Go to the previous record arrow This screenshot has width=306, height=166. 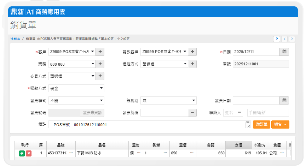pyautogui.click(x=284, y=39)
